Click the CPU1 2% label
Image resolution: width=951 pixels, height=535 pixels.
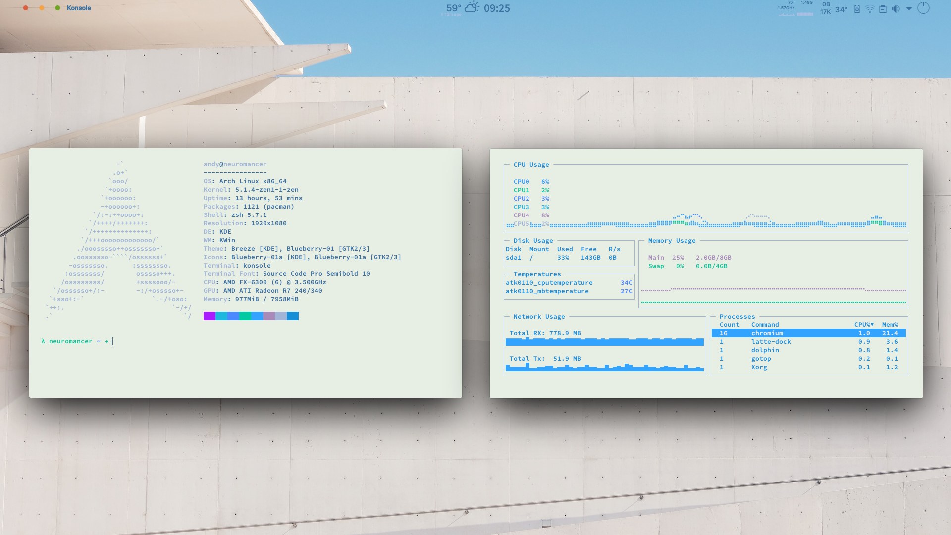pos(531,190)
